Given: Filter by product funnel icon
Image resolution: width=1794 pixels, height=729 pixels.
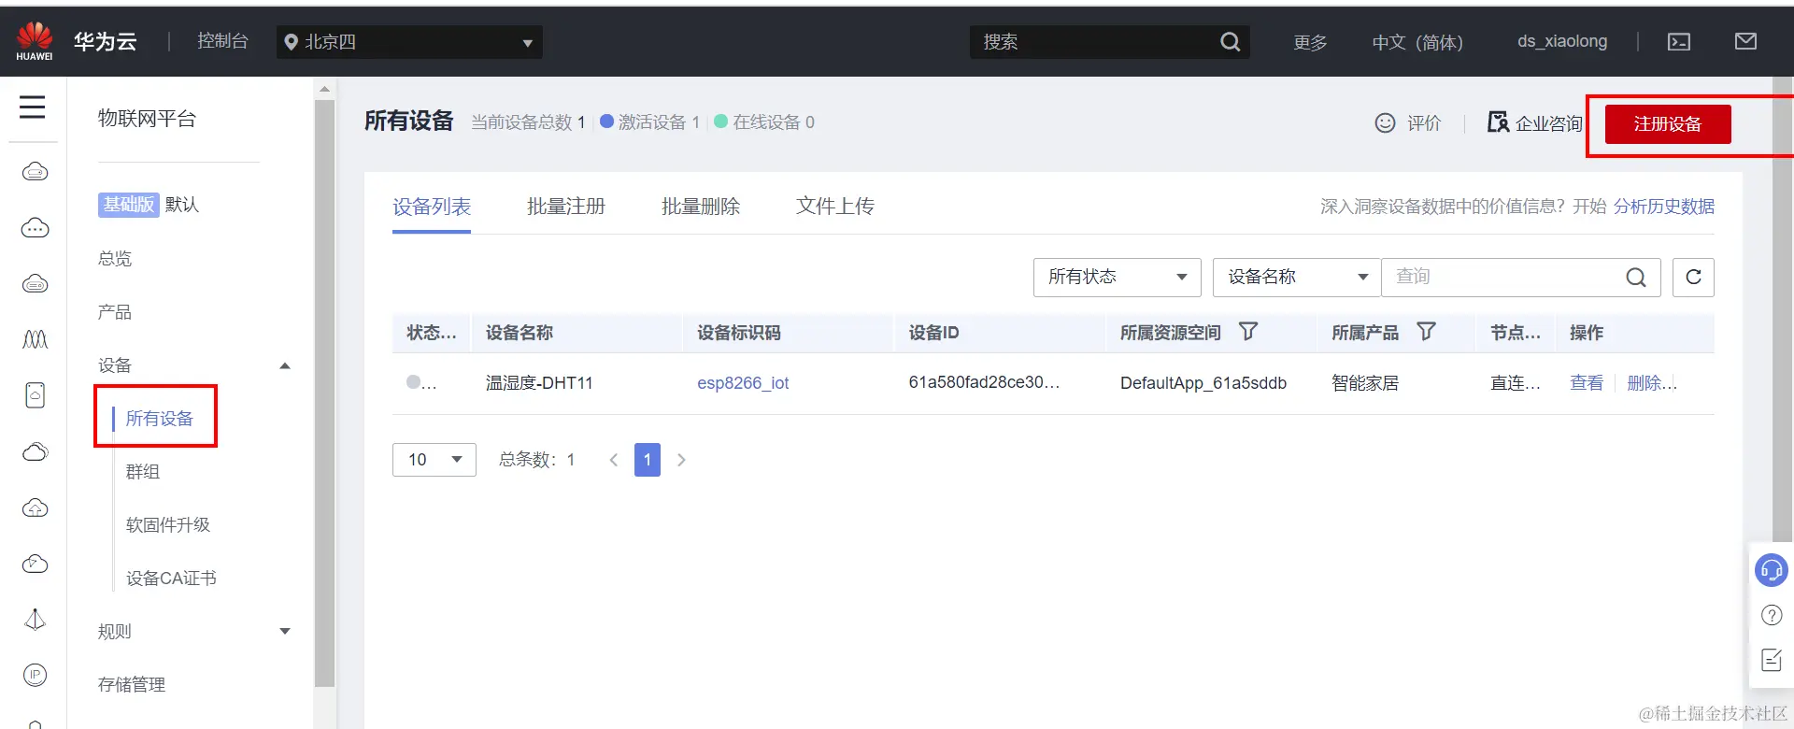Looking at the screenshot, I should click(x=1426, y=332).
